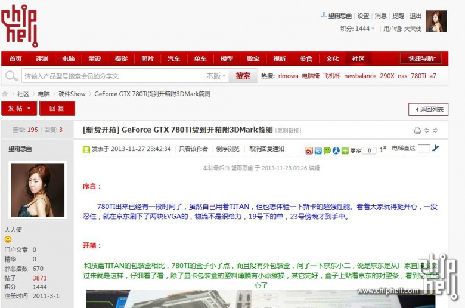Click the green plus share icon
The image size is (465, 308).
[345, 150]
